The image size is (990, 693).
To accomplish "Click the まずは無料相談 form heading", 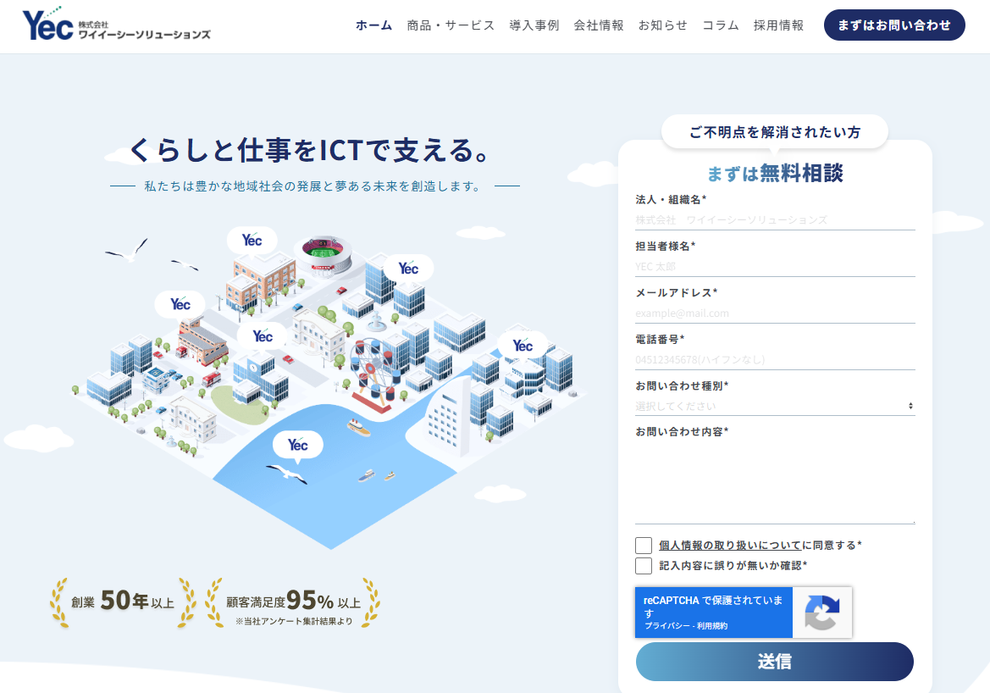I will [775, 173].
